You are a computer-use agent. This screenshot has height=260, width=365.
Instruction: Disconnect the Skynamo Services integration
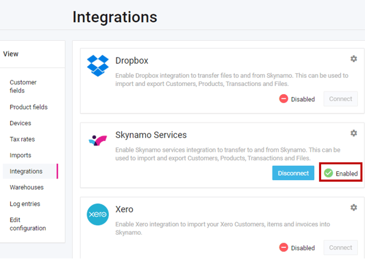[x=293, y=173]
